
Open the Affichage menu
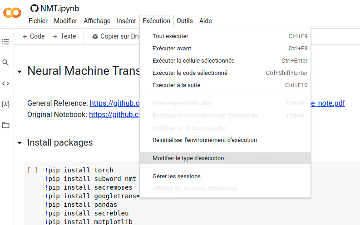(x=97, y=21)
